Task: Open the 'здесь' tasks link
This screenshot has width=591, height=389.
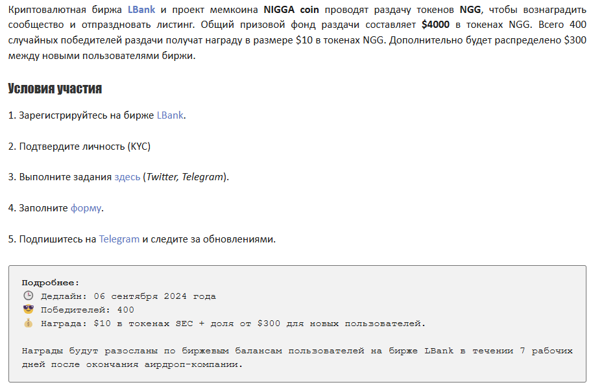Action: point(127,177)
